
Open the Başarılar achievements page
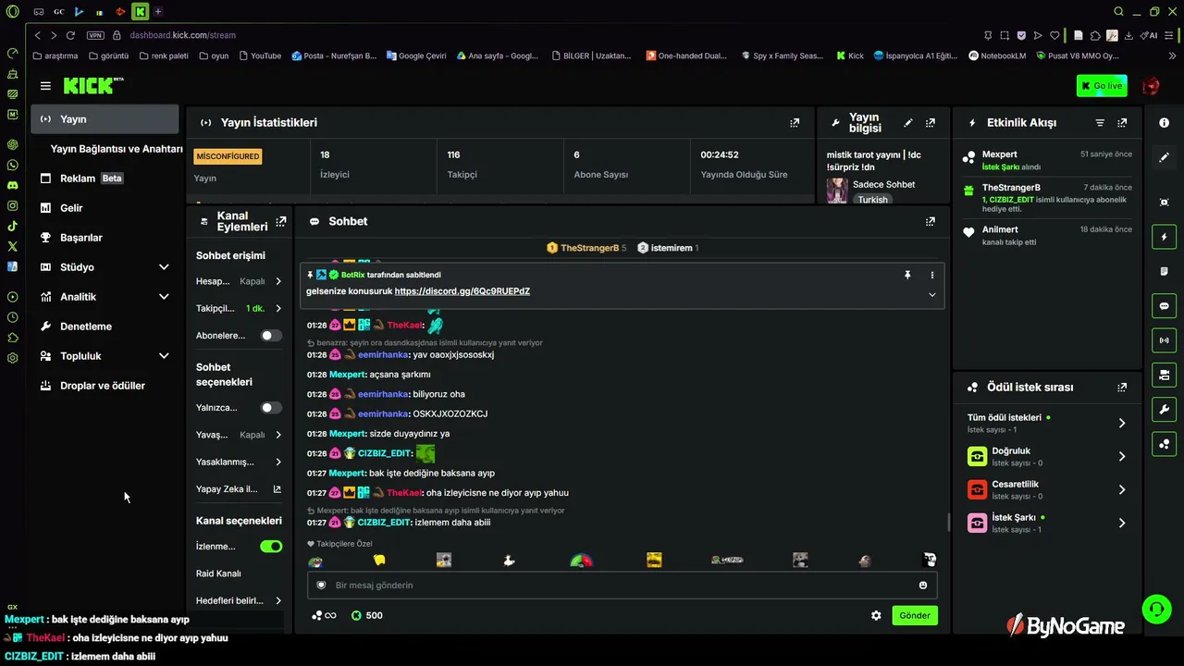tap(105, 238)
